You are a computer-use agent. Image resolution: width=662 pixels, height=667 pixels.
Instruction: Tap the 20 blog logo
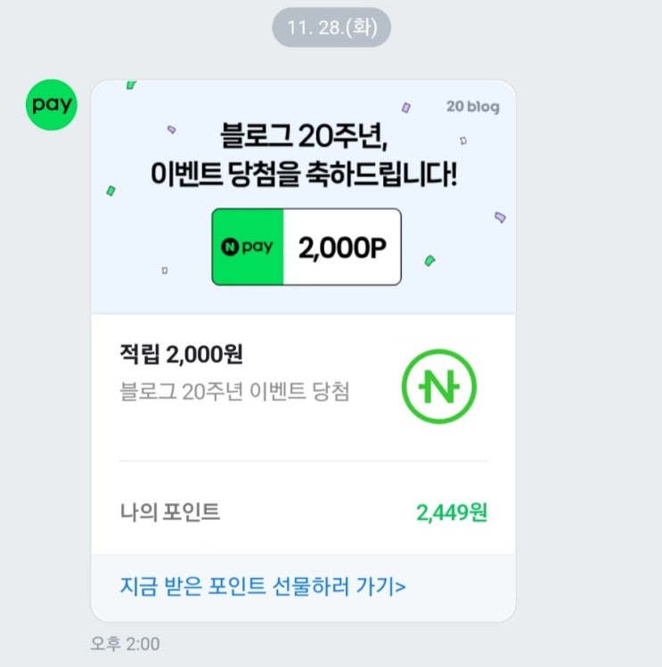click(472, 106)
